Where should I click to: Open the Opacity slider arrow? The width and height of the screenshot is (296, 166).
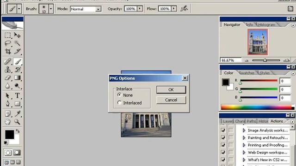point(140,9)
